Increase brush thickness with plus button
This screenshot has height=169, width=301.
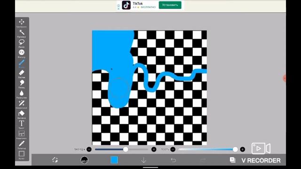click(x=154, y=149)
